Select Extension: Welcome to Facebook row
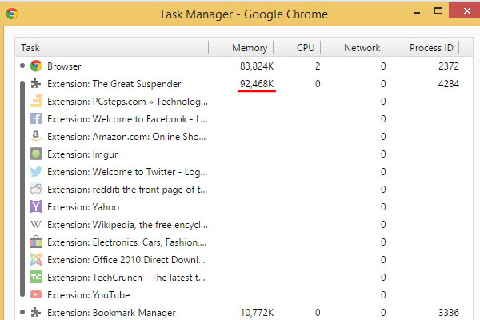480x320 pixels. 244,119
